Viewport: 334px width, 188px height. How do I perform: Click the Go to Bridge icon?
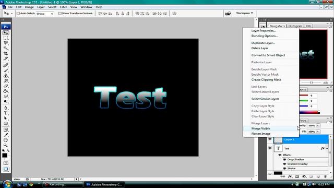[x=228, y=14]
